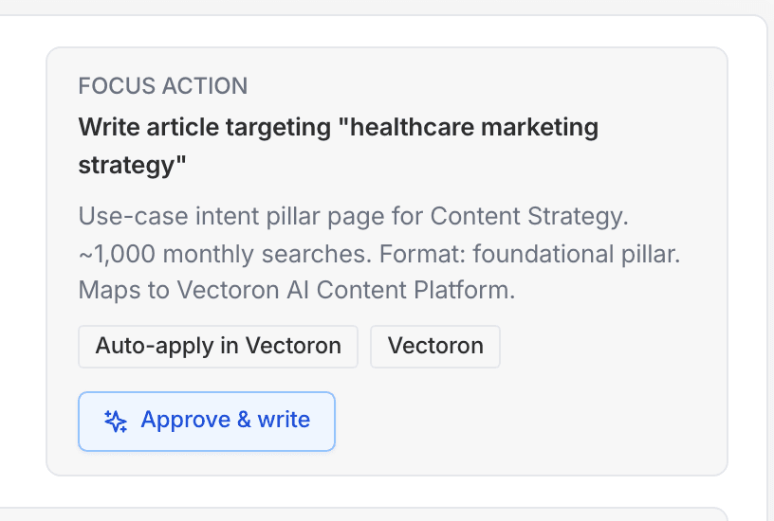Click the partially visible card at bottom
The image size is (774, 521).
379,514
